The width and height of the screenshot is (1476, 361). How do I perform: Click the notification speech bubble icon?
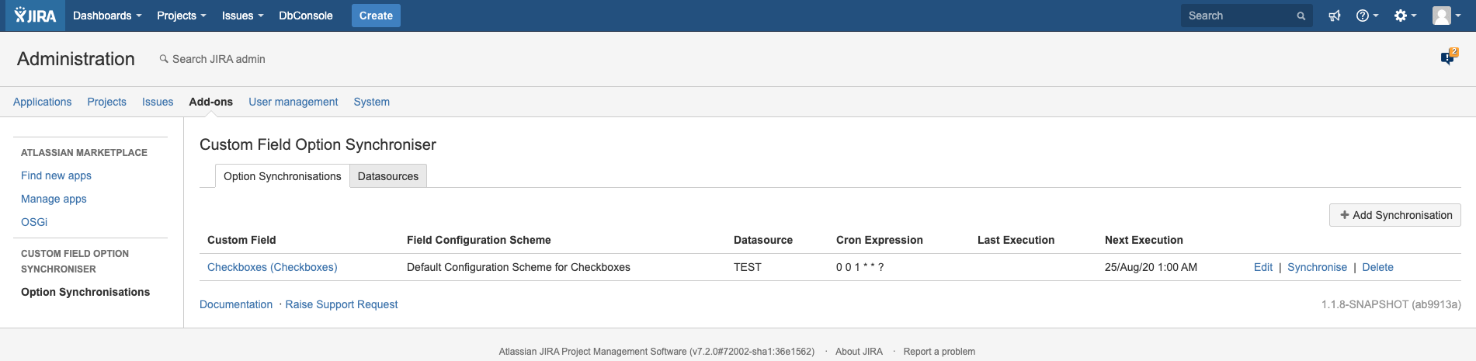click(x=1448, y=57)
